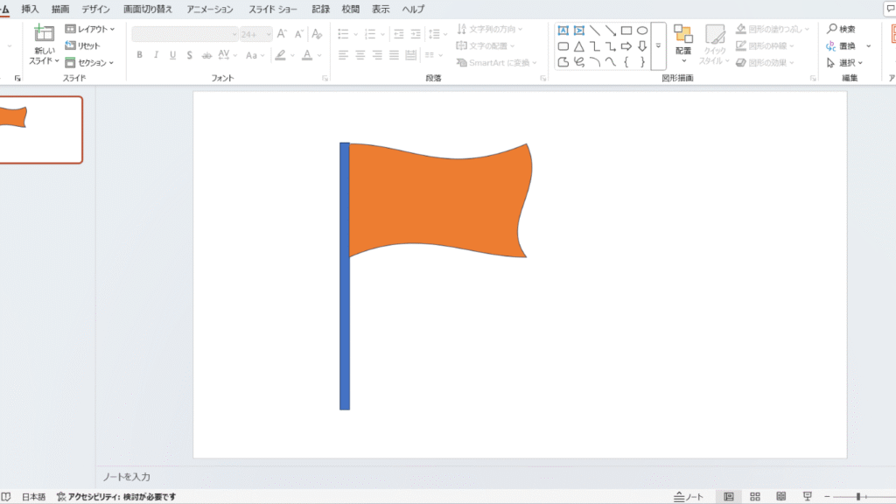Click the text highlight color button
This screenshot has width=896, height=504.
click(x=280, y=55)
